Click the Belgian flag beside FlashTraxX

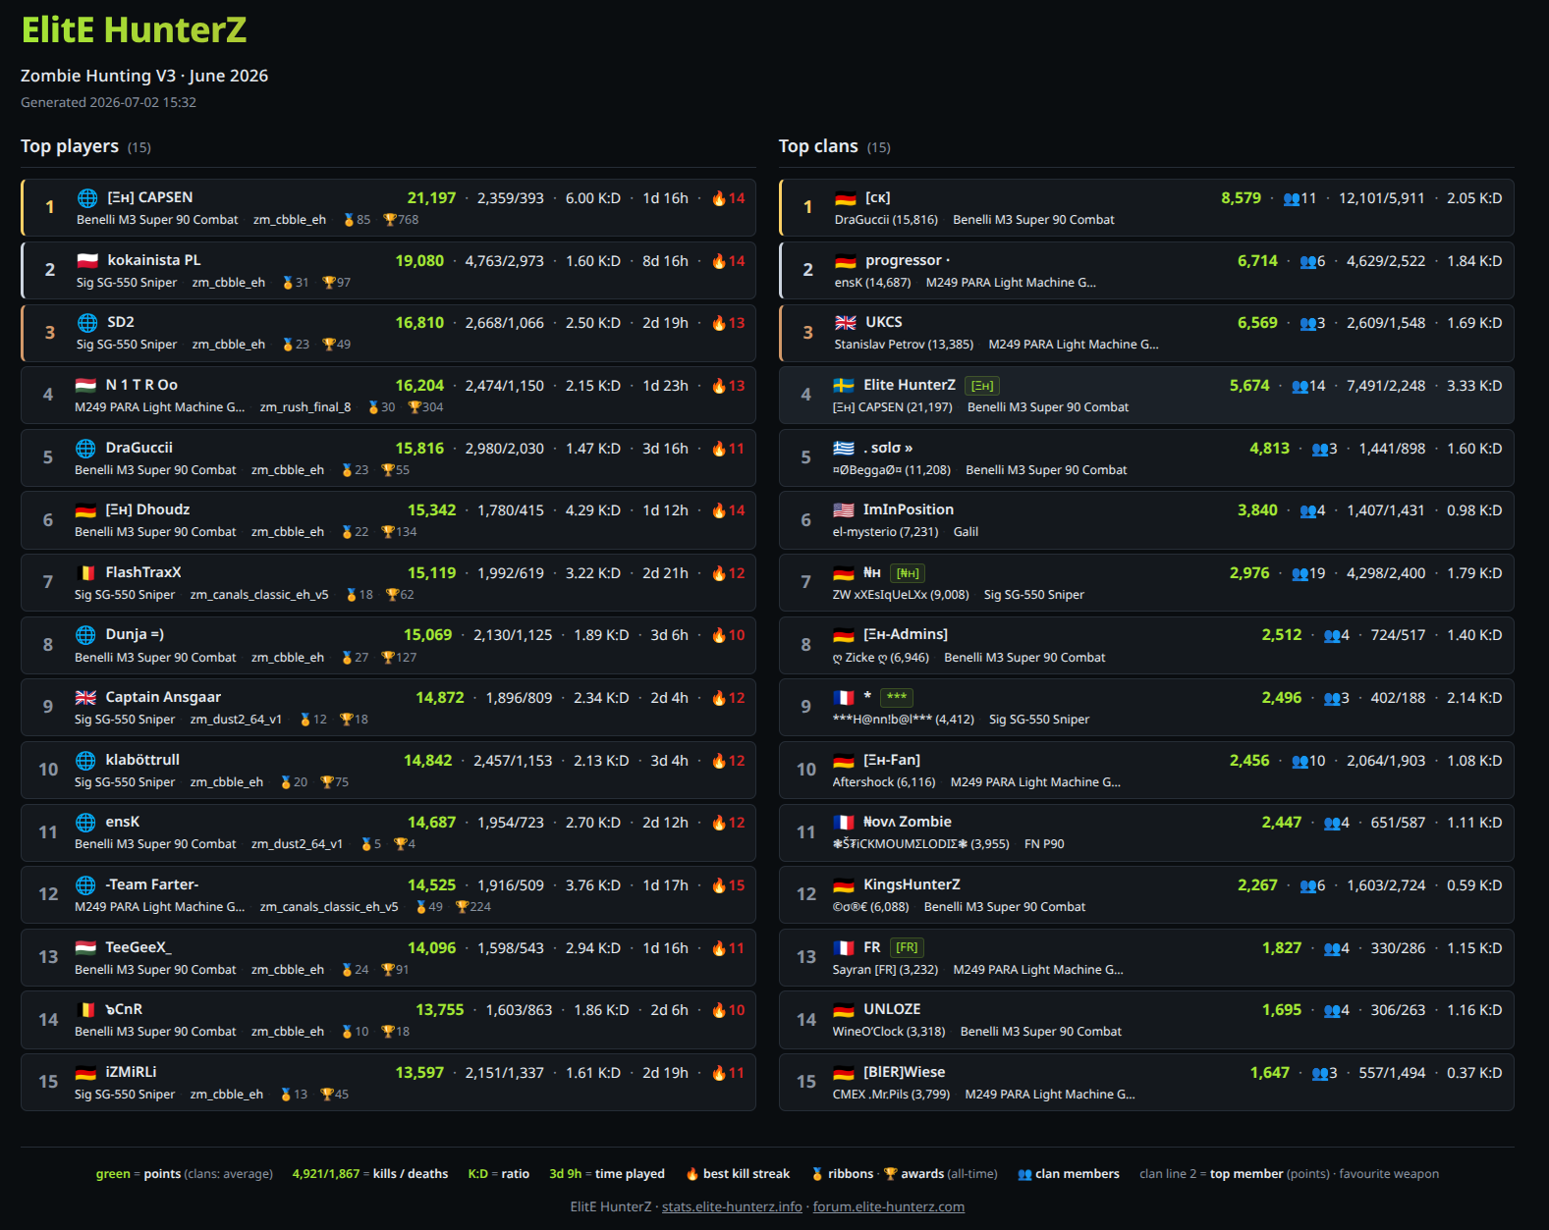coord(85,572)
